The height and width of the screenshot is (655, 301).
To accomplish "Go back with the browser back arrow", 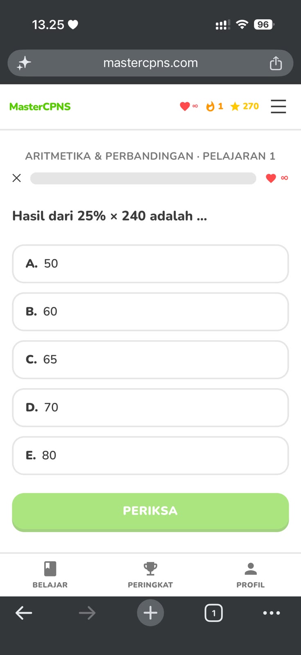I will click(24, 613).
